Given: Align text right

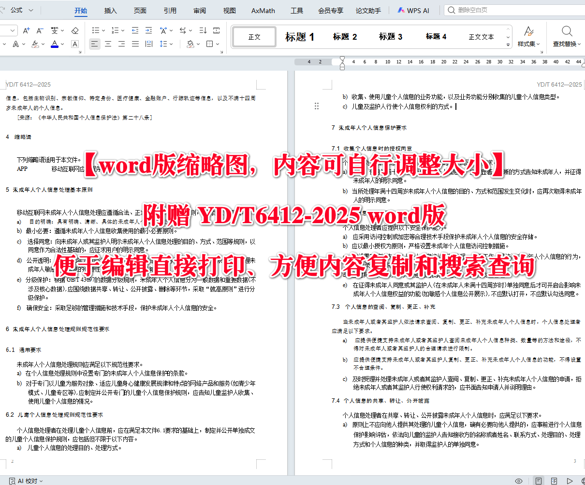Looking at the screenshot, I should [122, 44].
